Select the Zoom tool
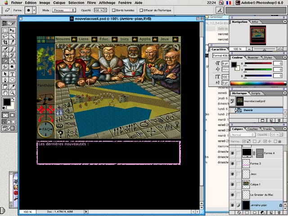Image resolution: width=288 pixels, height=216 pixels. (12, 93)
